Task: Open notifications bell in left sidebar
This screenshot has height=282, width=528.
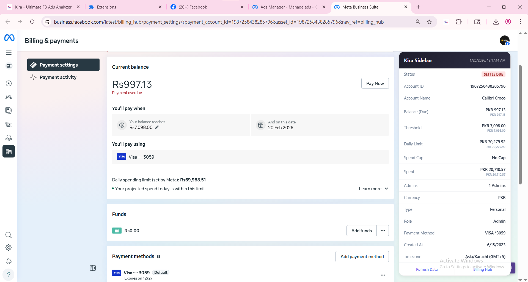Action: click(9, 261)
